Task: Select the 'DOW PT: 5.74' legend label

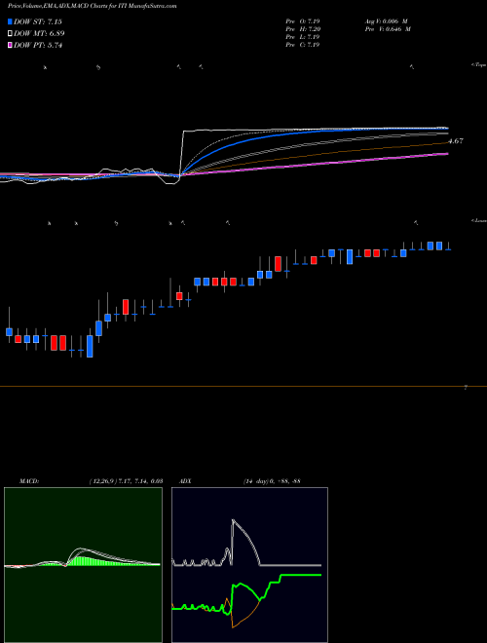Action: point(38,45)
